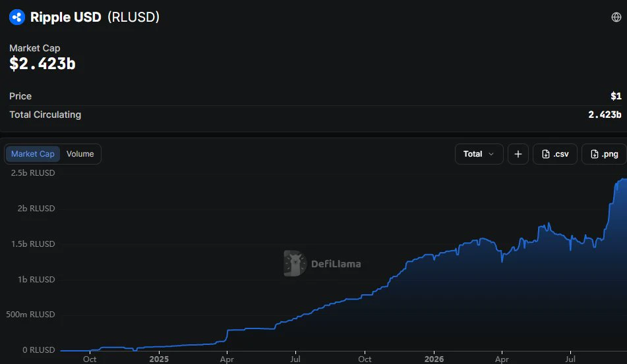Click the 2b RLUSD axis label
Viewport: 627px width, 364px height.
[36, 209]
